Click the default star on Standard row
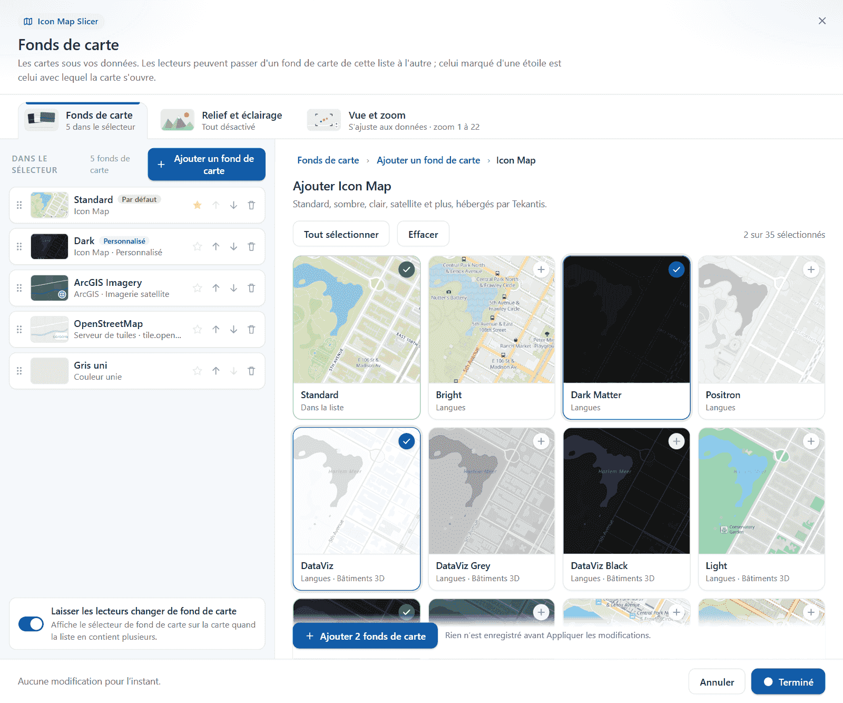The image size is (843, 703). (198, 205)
